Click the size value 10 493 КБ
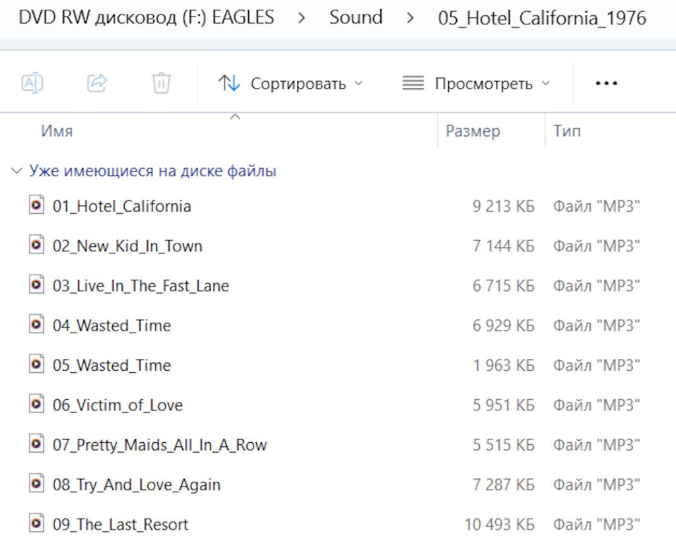This screenshot has height=557, width=676. tap(500, 524)
